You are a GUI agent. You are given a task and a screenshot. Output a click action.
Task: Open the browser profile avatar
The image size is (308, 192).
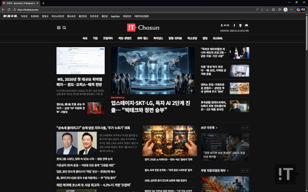285,9
